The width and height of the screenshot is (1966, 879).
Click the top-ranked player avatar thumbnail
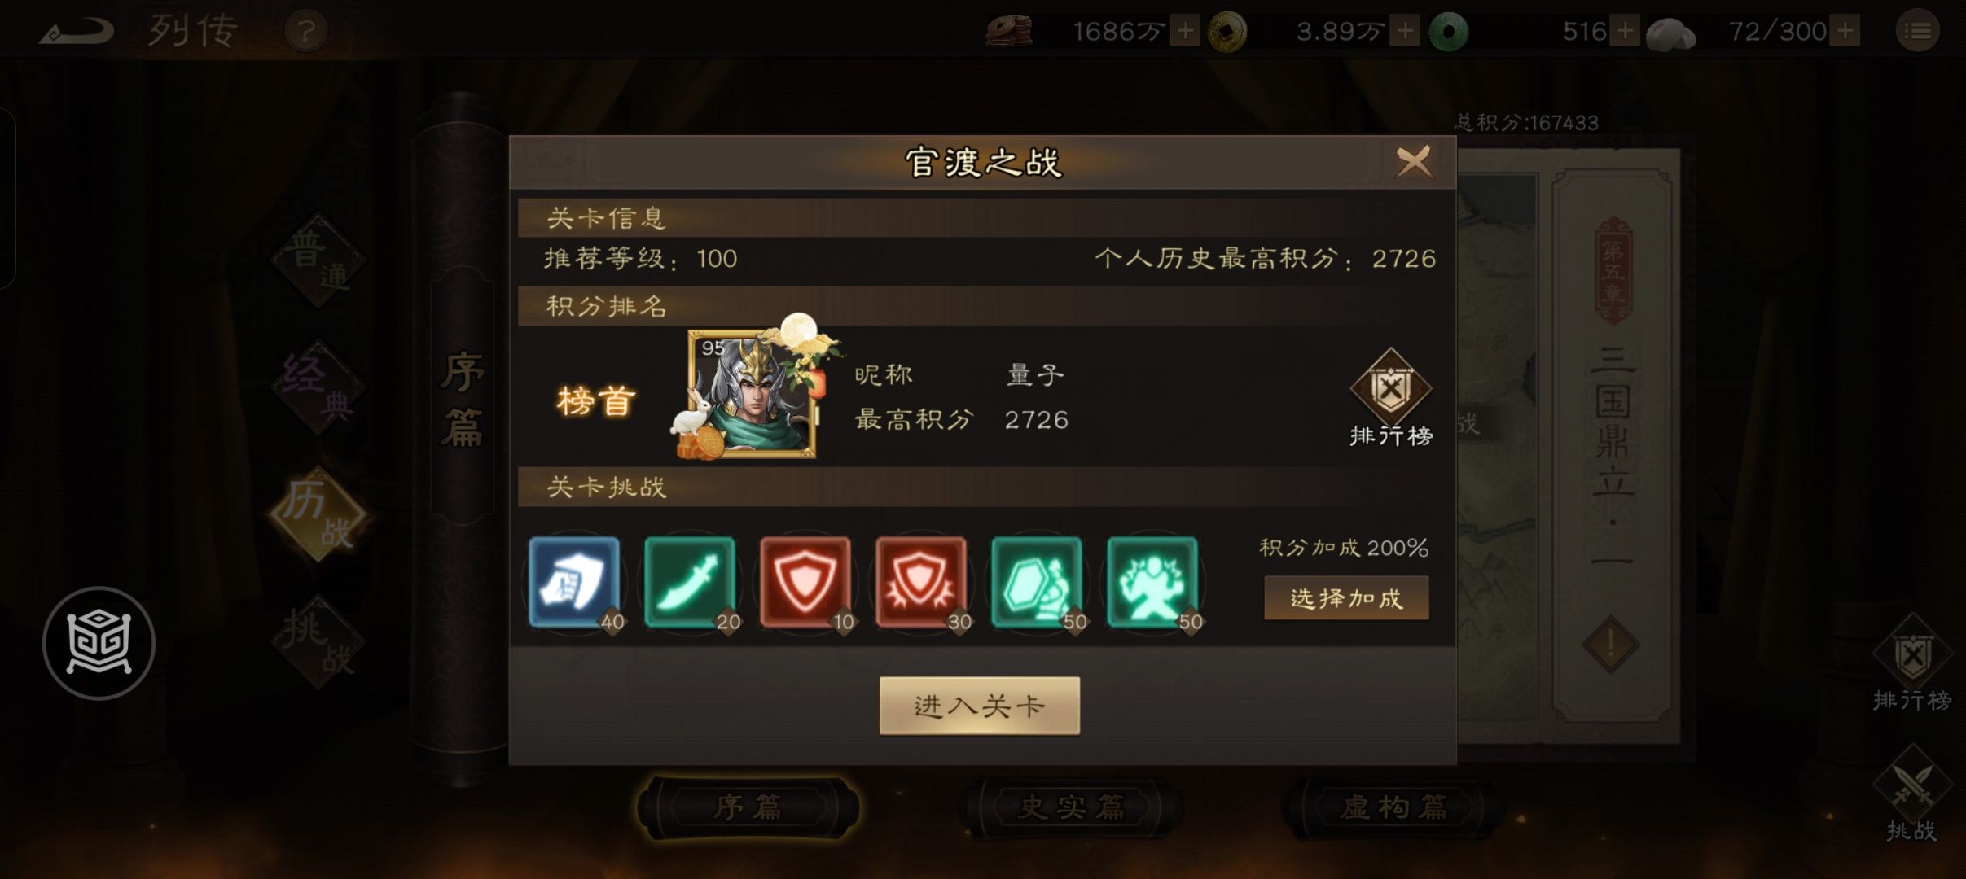751,394
